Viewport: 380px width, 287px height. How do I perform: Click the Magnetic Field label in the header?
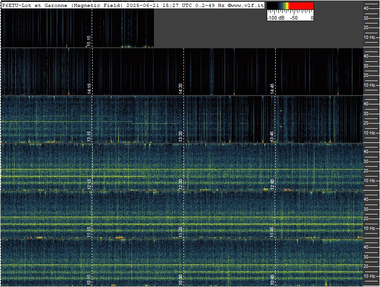pos(97,5)
